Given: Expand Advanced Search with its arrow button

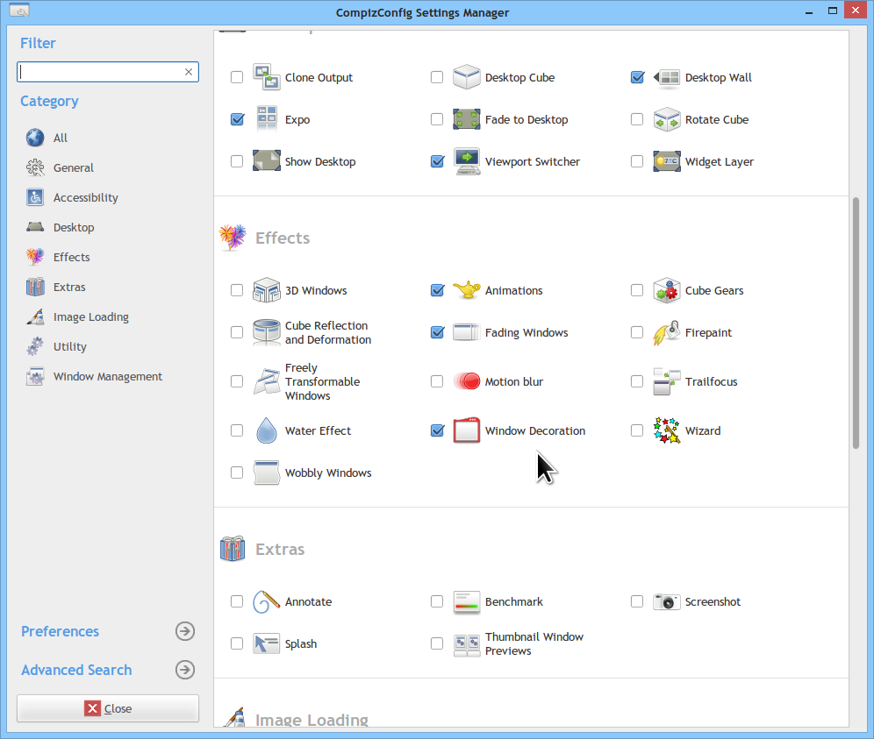Looking at the screenshot, I should pyautogui.click(x=185, y=670).
